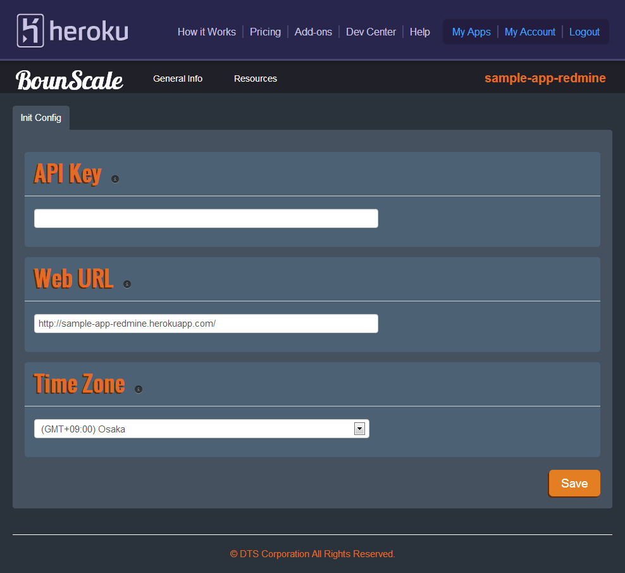Click the API Key heading

point(68,174)
